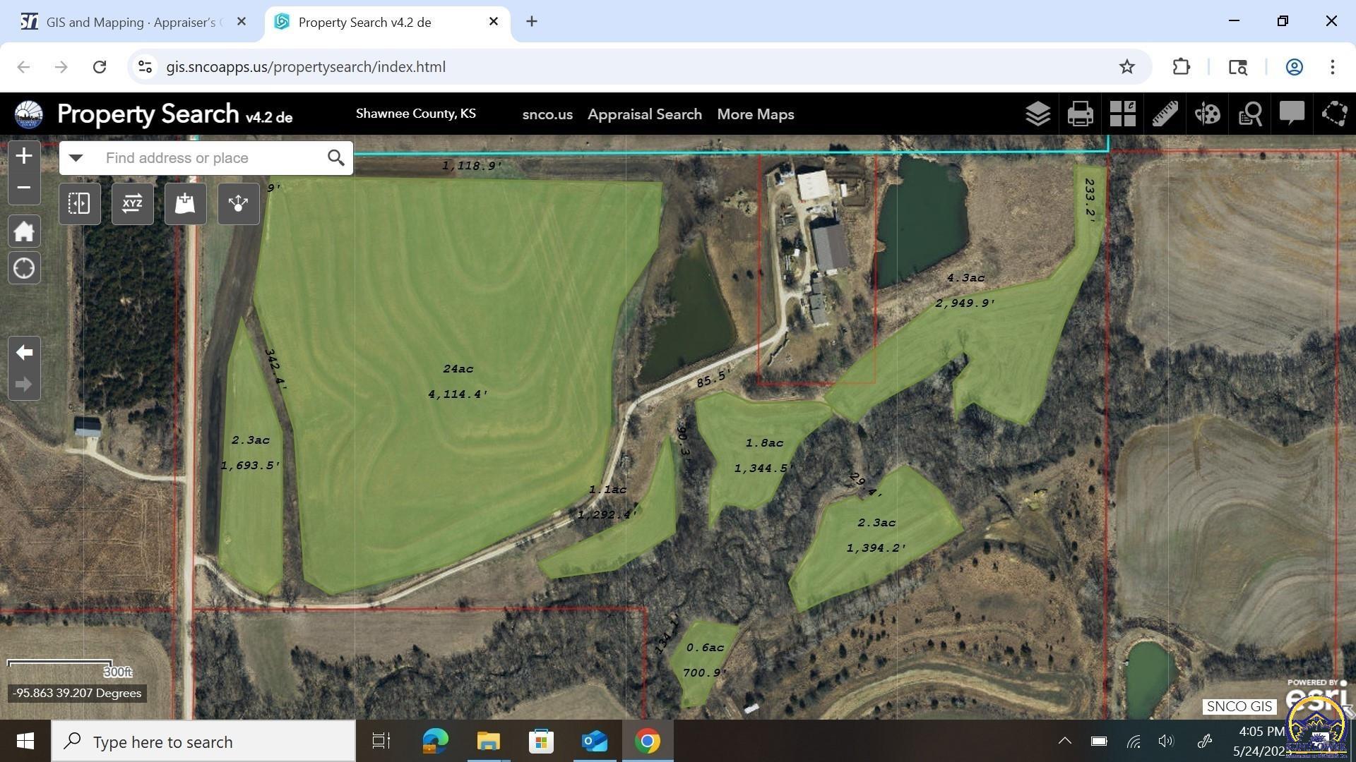Open the color palette draw tool

pyautogui.click(x=1207, y=114)
